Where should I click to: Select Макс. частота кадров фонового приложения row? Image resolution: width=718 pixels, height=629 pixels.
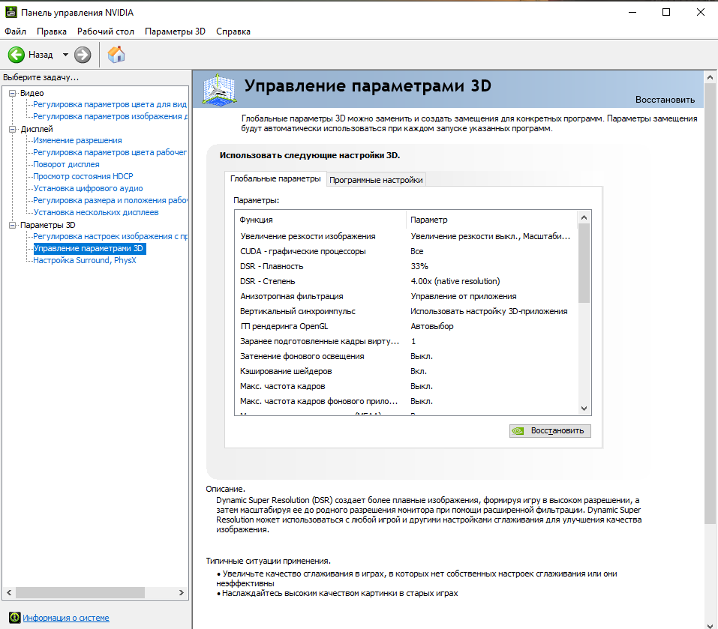pyautogui.click(x=407, y=402)
